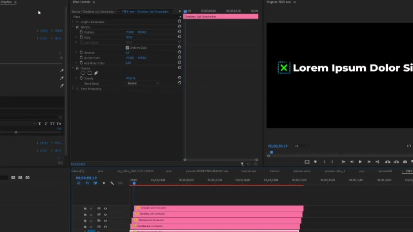Viewport: 413px width, 232px height.
Task: Toggle animation stopwatch for Scale
Action: (81, 37)
